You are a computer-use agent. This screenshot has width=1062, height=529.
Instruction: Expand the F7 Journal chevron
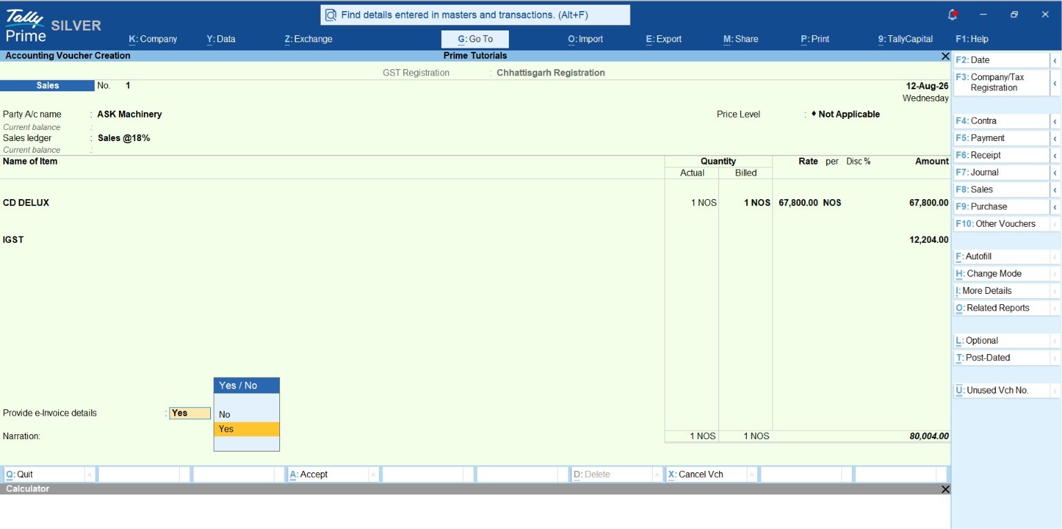[x=1055, y=173]
